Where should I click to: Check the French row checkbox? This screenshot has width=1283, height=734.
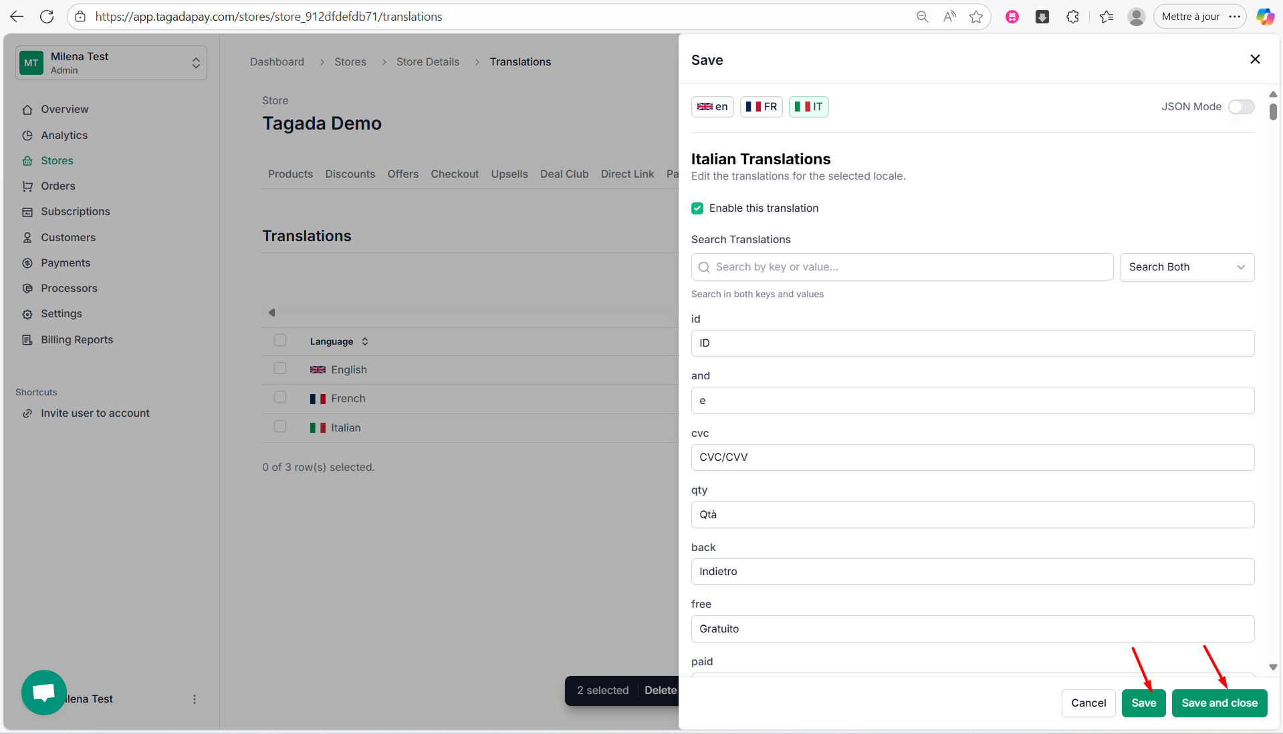click(280, 397)
